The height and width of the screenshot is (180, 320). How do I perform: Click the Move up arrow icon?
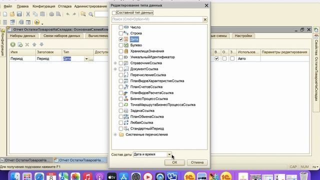(34, 44)
